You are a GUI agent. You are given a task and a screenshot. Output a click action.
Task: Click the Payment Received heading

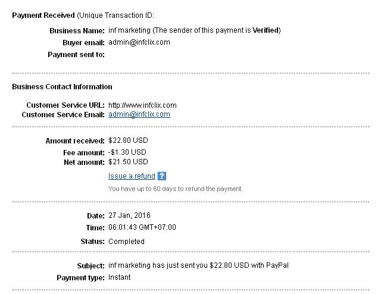(x=43, y=15)
